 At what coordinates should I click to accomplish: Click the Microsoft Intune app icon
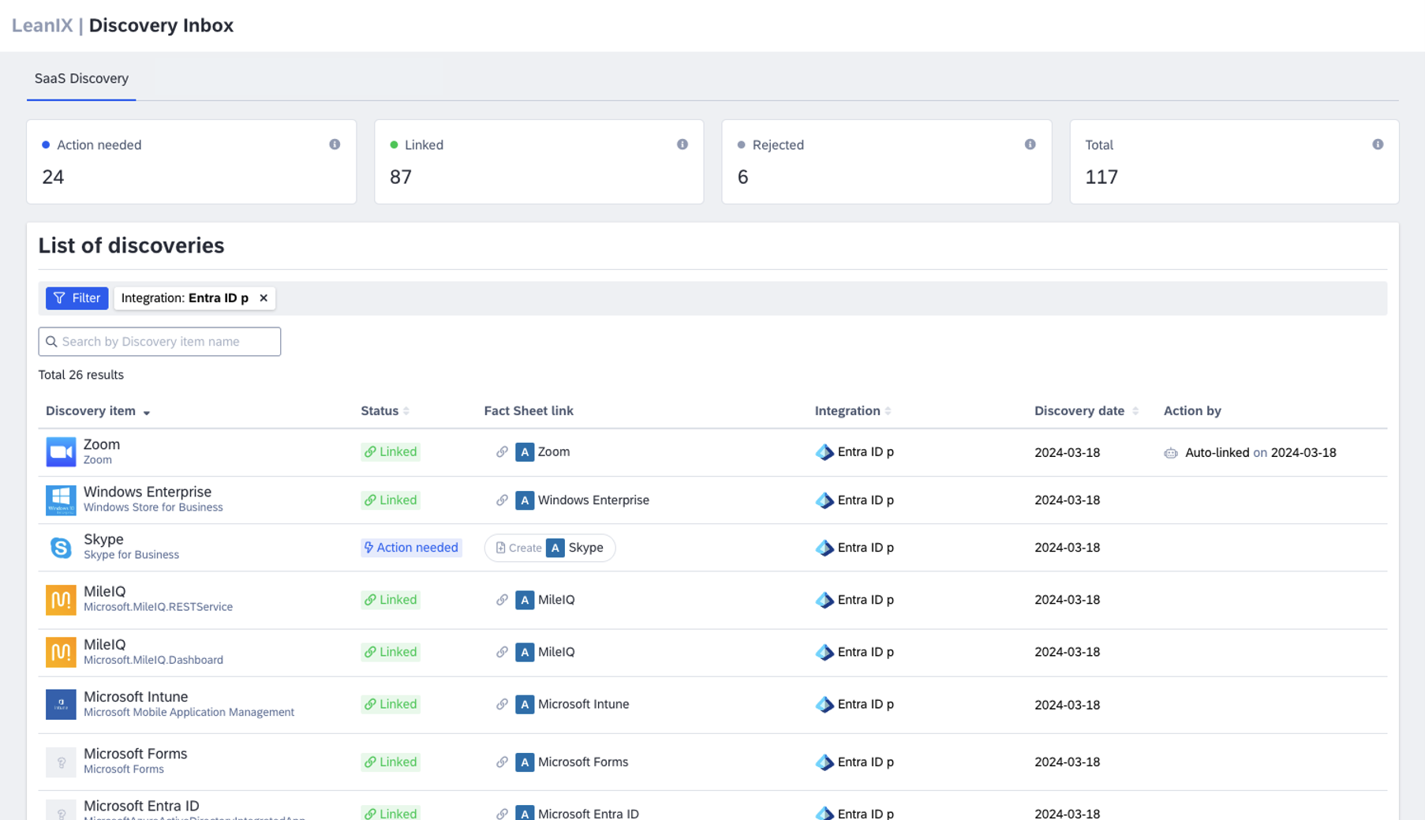[61, 704]
